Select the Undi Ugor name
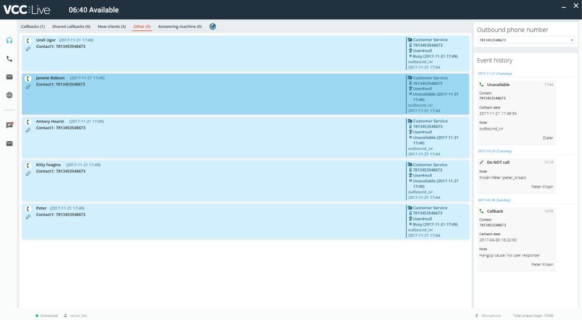This screenshot has height=320, width=582. 45,40
